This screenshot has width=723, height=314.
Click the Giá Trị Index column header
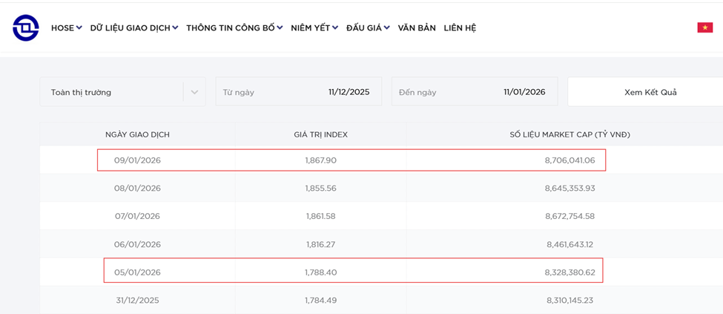(320, 134)
